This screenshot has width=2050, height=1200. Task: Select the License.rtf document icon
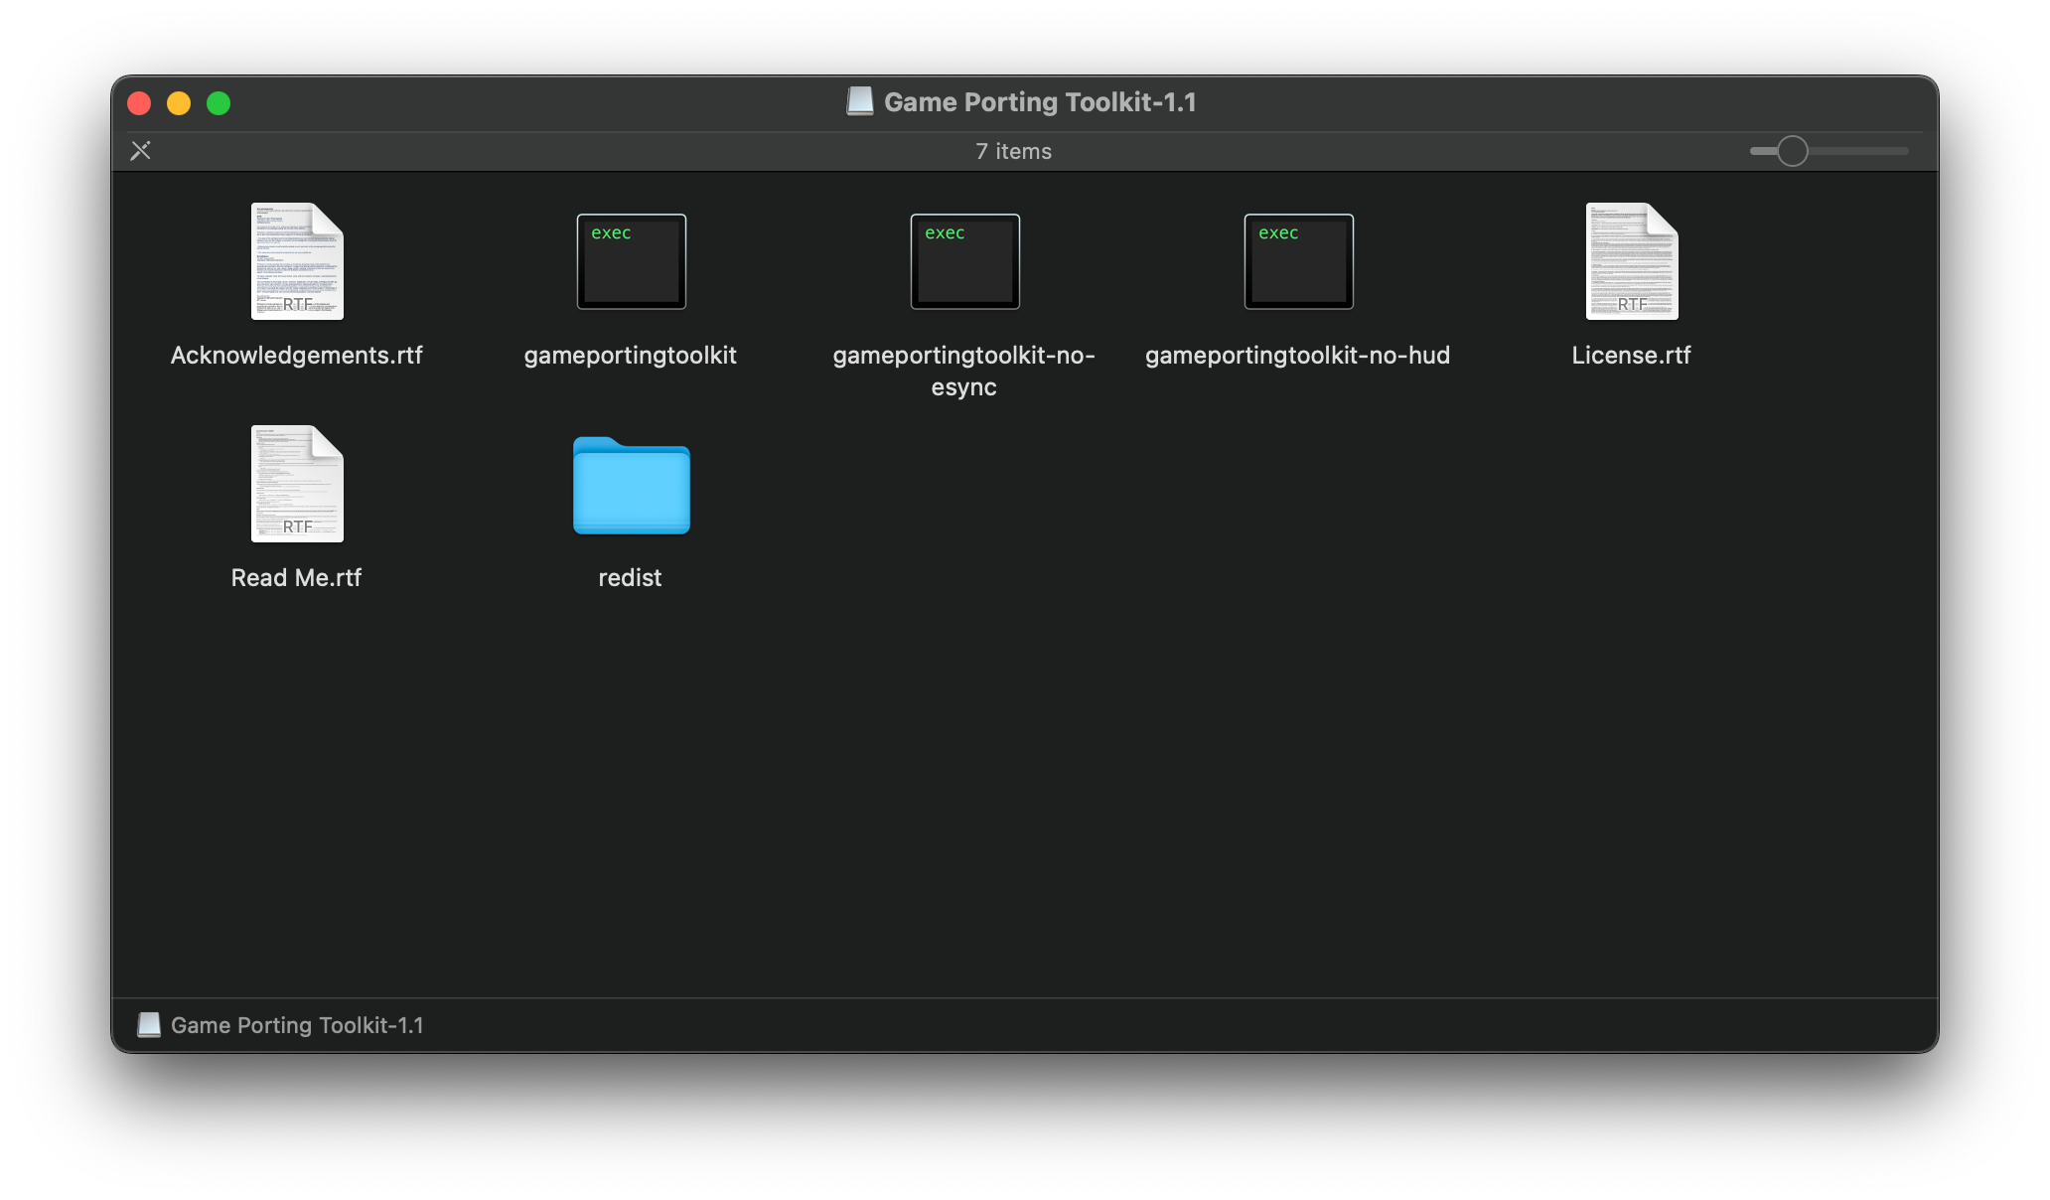point(1631,261)
